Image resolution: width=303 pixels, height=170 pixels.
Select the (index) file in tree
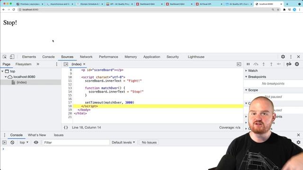22,82
